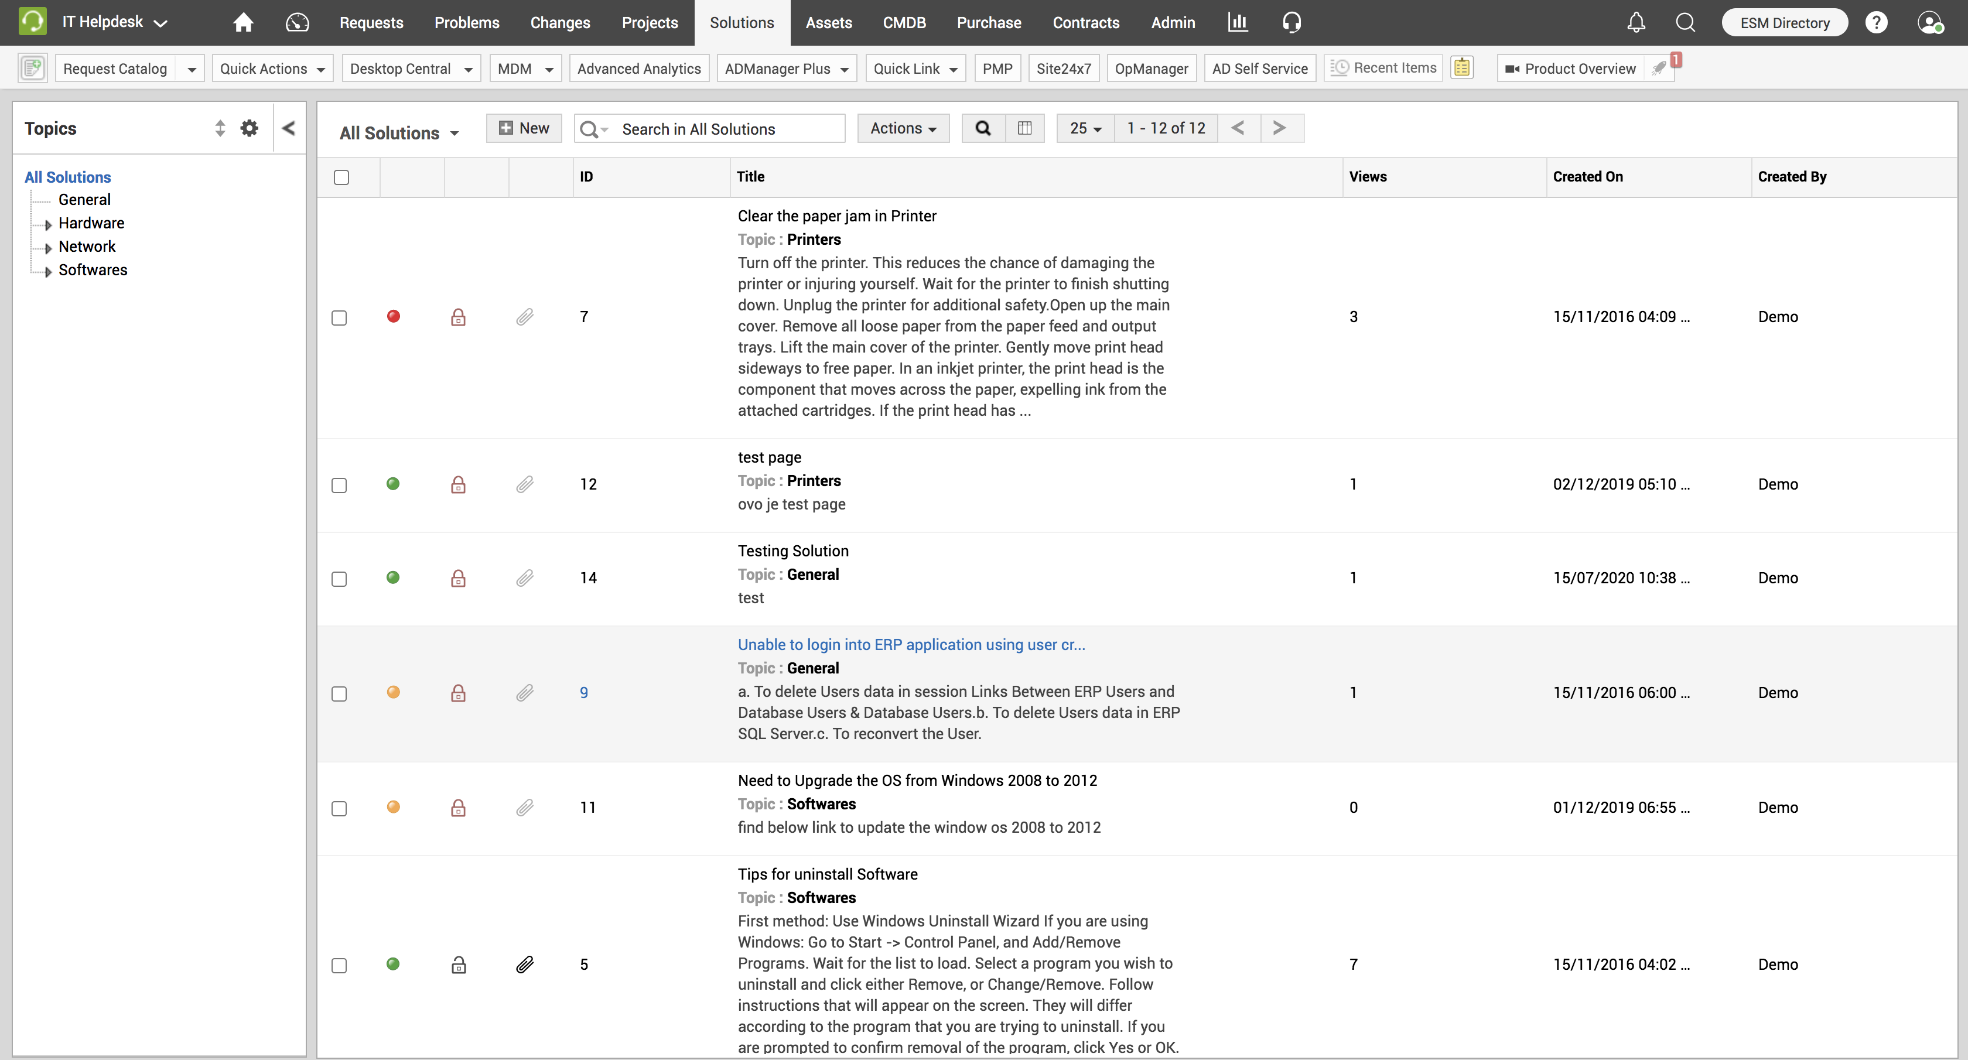Click the lock icon for solution 7
Image resolution: width=1968 pixels, height=1060 pixels.
pos(459,317)
